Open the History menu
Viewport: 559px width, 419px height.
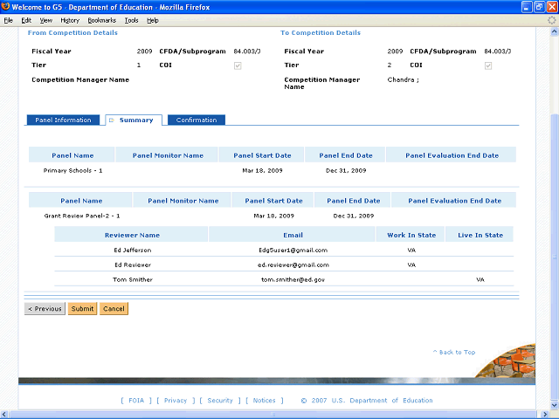69,19
